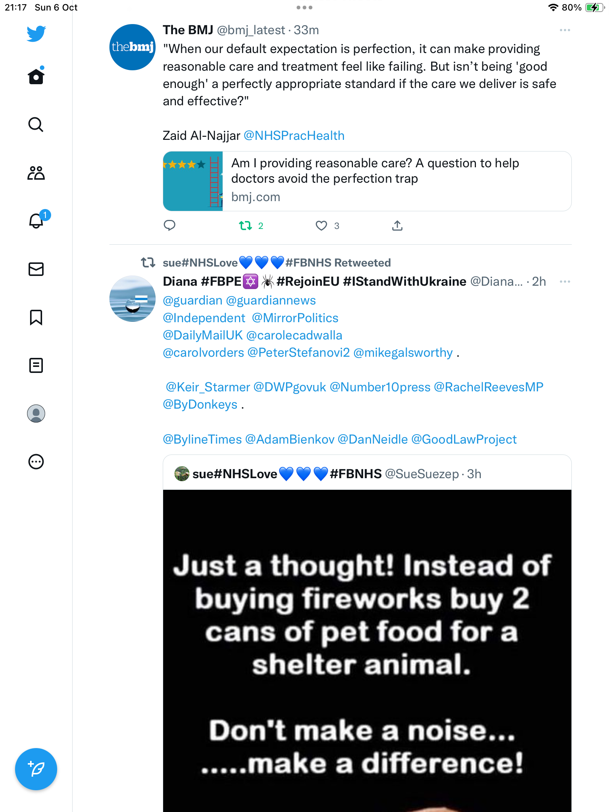Open more options on Diana's tweet
This screenshot has width=609, height=812.
565,282
